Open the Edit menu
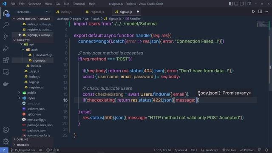This screenshot has height=153, width=272. (x=22, y=4)
